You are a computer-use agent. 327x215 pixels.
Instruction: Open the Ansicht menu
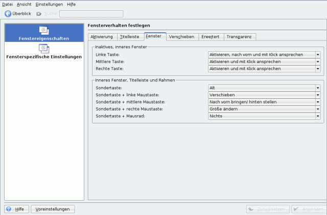click(24, 5)
